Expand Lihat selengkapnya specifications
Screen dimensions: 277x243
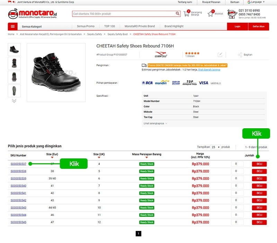pos(155,123)
